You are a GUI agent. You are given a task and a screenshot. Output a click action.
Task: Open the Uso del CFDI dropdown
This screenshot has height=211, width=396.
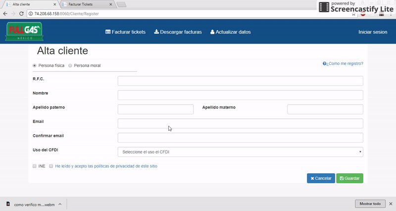click(x=240, y=152)
